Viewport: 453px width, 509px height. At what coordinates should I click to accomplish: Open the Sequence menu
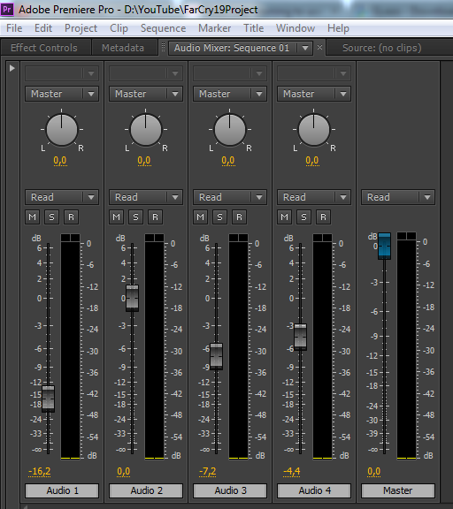click(x=163, y=28)
